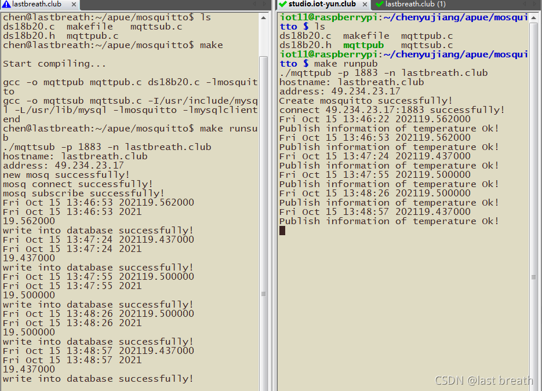
Task: Click 'Start compiling...' line in left pane
Action: click(x=54, y=64)
